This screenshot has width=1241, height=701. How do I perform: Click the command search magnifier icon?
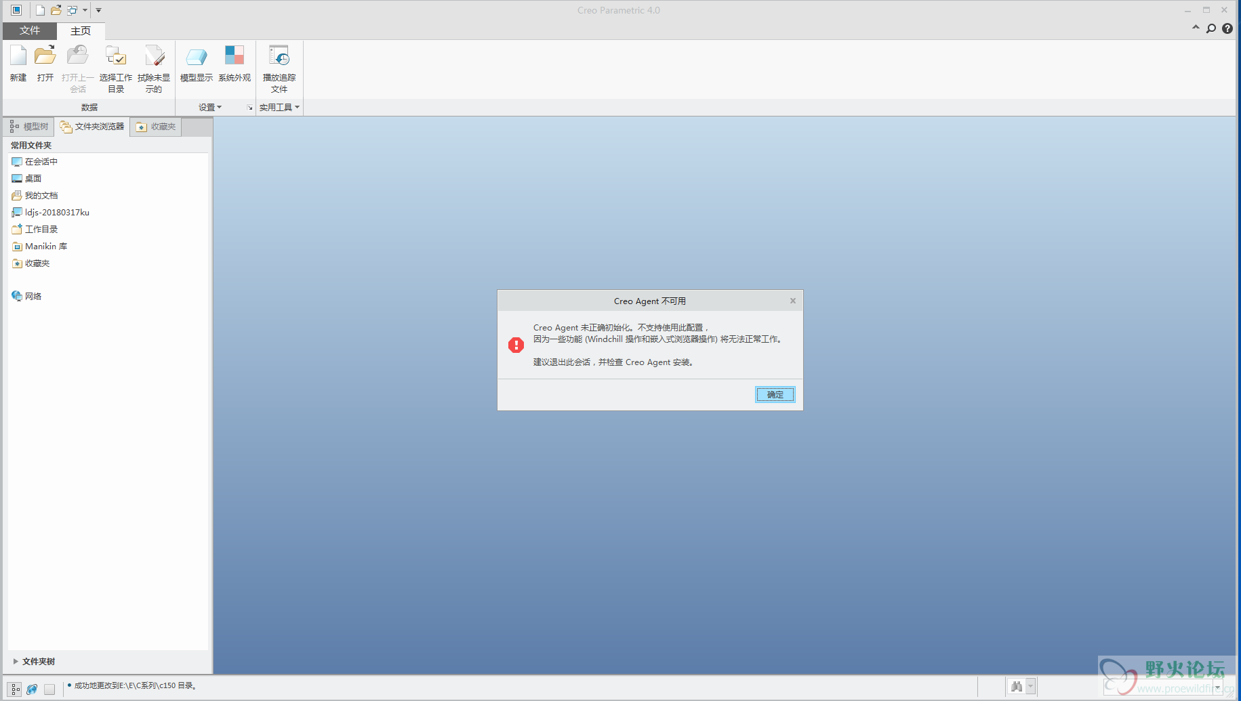click(1211, 28)
